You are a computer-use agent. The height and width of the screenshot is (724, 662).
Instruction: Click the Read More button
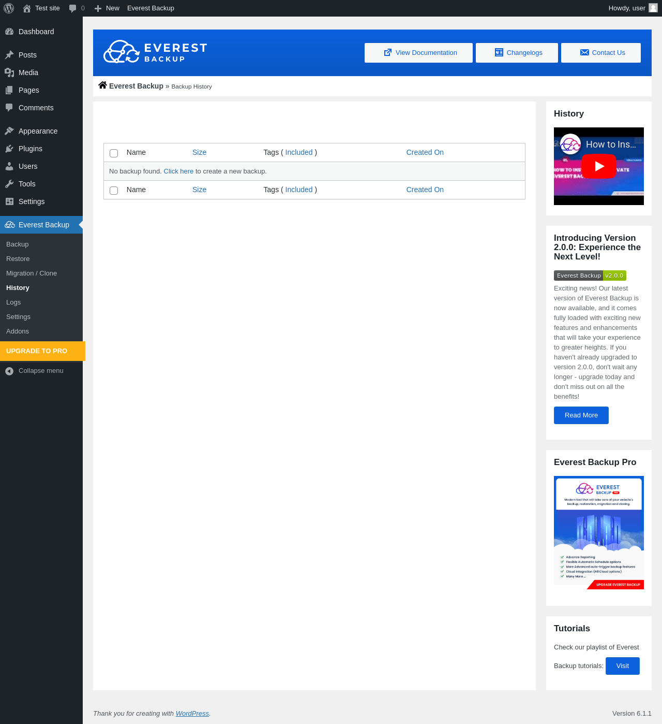click(581, 415)
